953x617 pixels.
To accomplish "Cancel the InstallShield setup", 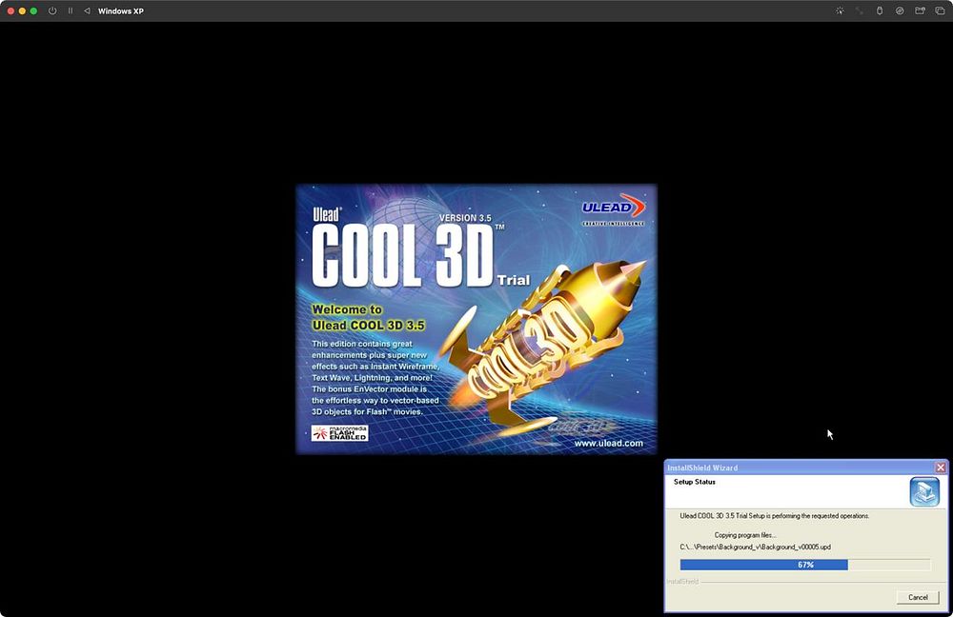I will coord(918,598).
